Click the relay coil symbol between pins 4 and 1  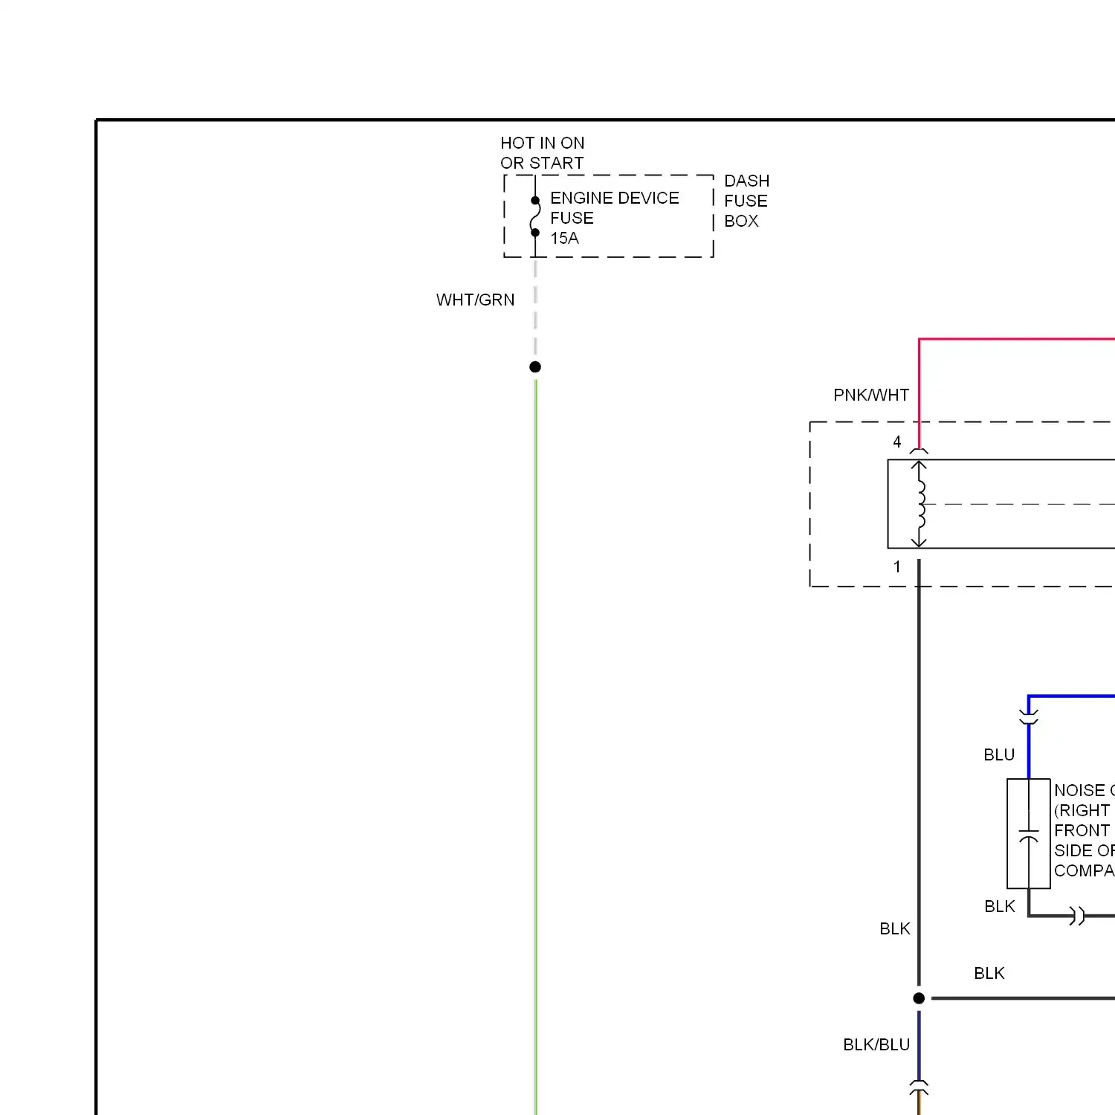click(920, 504)
